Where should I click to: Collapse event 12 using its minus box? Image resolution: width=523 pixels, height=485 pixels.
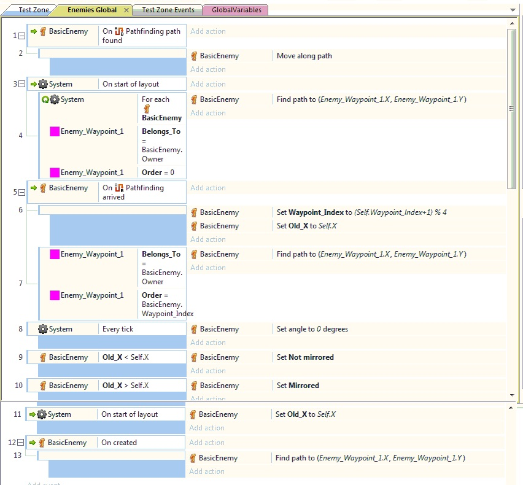pyautogui.click(x=20, y=443)
